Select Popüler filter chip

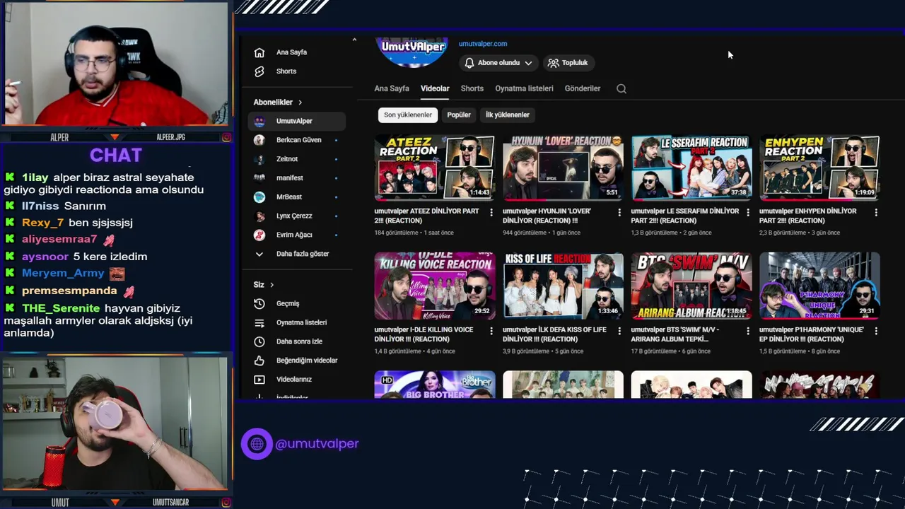coord(459,115)
